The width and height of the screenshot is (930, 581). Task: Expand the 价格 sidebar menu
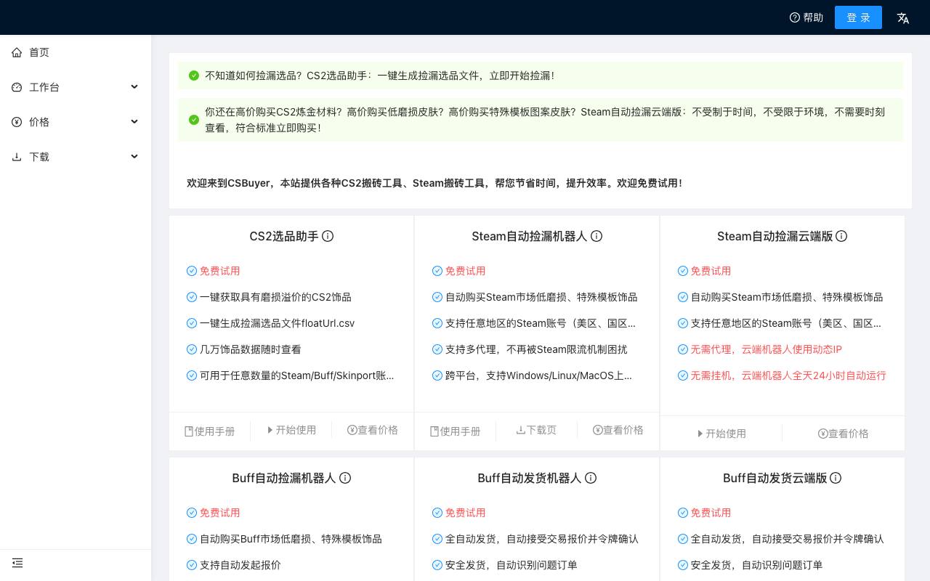(76, 122)
